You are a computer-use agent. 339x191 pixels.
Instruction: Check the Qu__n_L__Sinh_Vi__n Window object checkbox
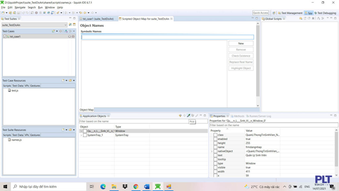click(85, 131)
